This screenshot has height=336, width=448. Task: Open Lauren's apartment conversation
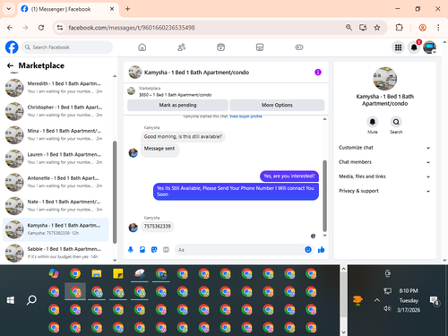pos(56,159)
